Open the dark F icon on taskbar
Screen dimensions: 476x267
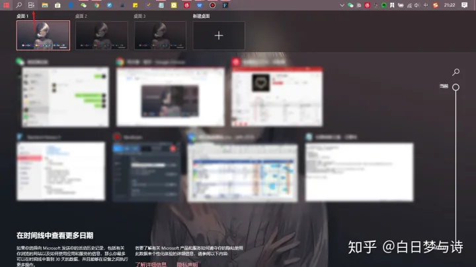(x=225, y=5)
